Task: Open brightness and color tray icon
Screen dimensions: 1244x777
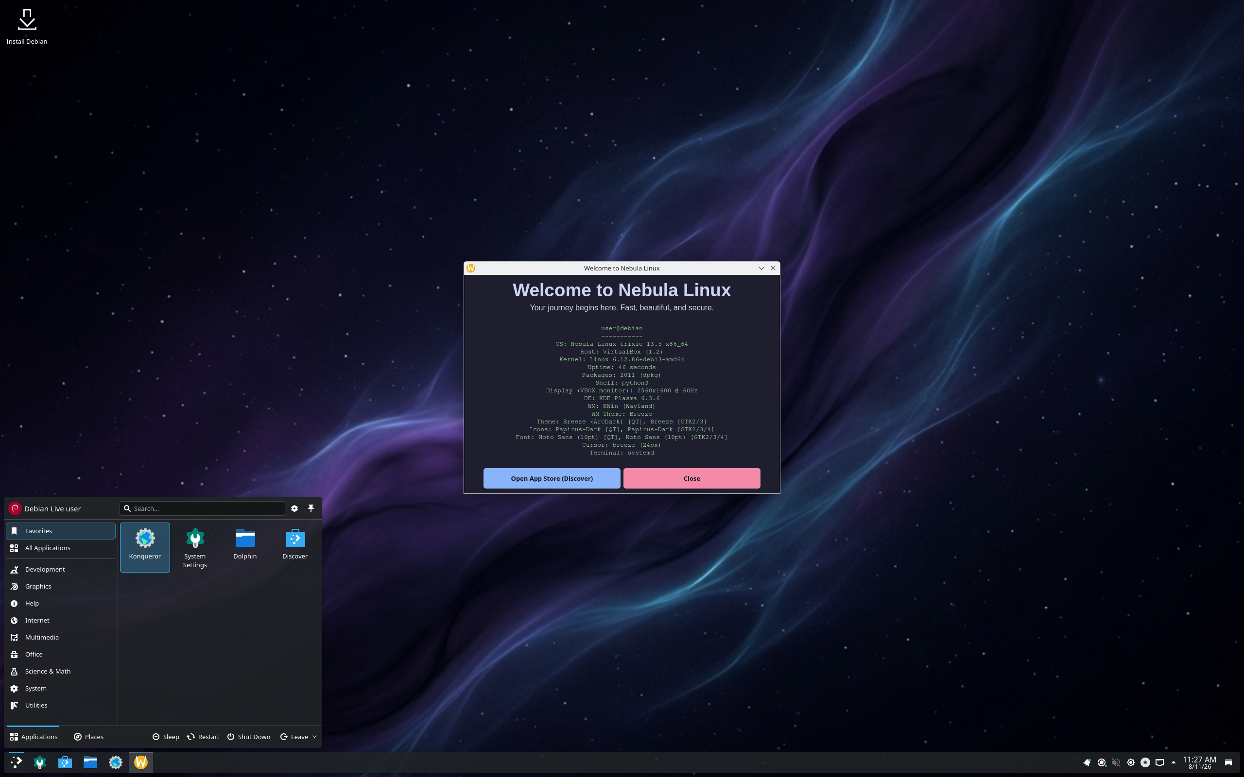Action: pyautogui.click(x=1130, y=762)
